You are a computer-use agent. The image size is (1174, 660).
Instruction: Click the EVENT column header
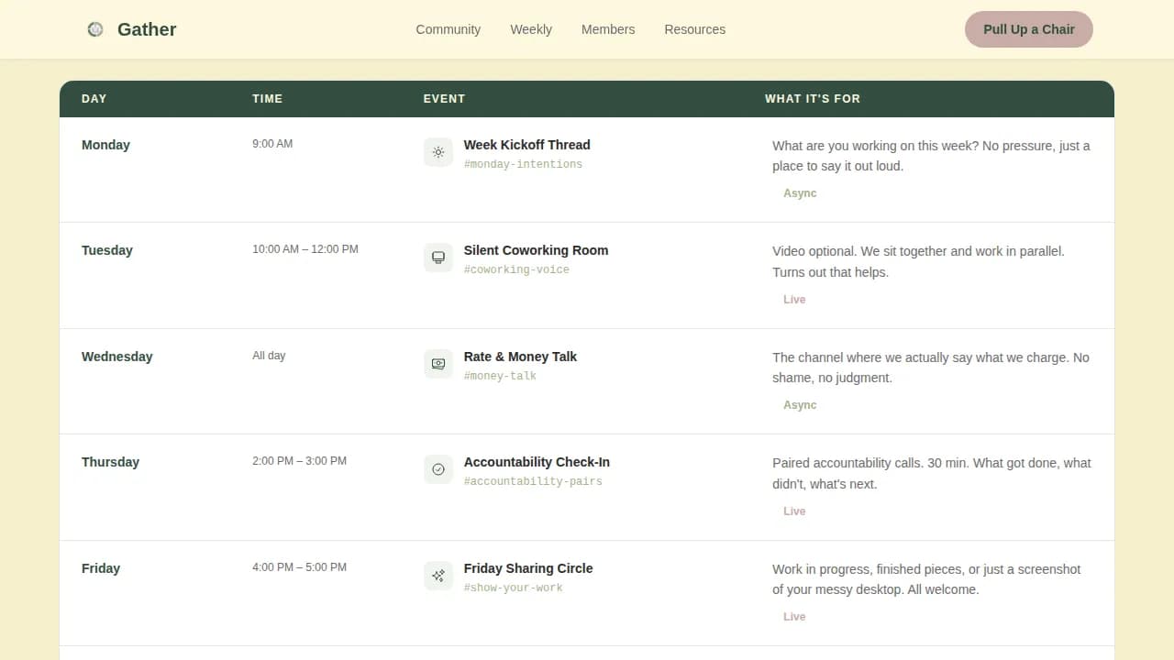444,98
